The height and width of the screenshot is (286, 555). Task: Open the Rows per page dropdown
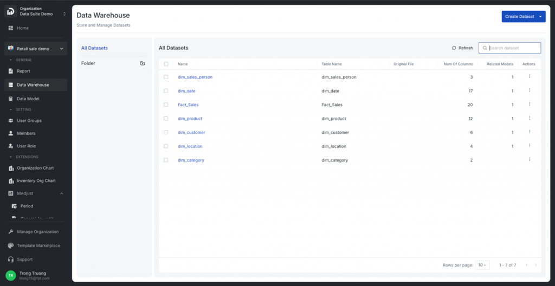click(x=482, y=265)
